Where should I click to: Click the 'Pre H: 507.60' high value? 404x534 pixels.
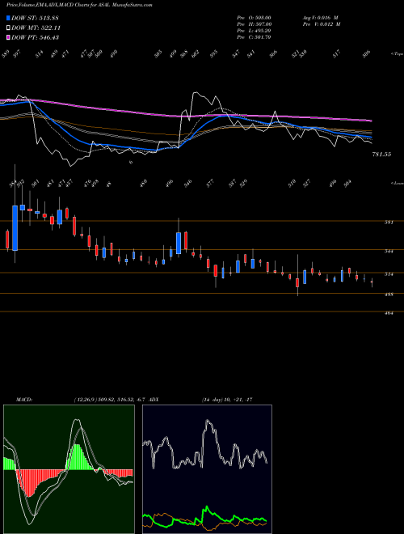coord(254,24)
